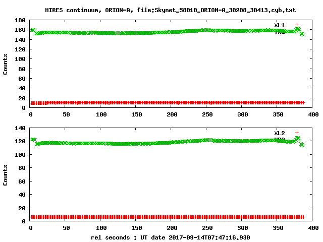
Task: Click the red plus marker beside XL1 legend
Action: [297, 25]
